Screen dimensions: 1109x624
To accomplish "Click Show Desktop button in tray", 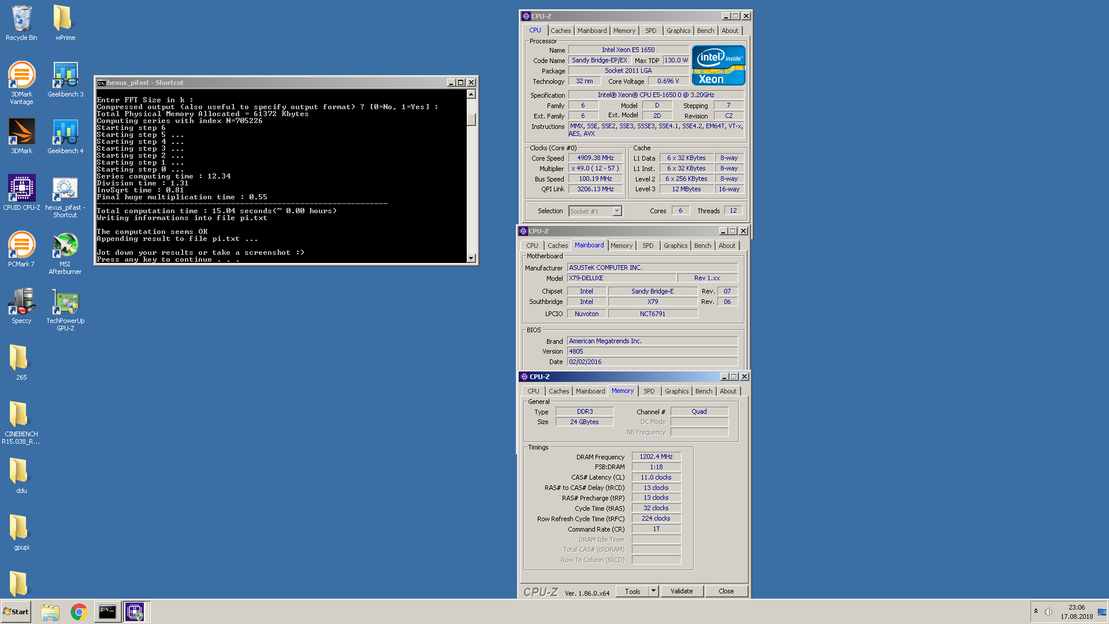I will click(x=1102, y=612).
